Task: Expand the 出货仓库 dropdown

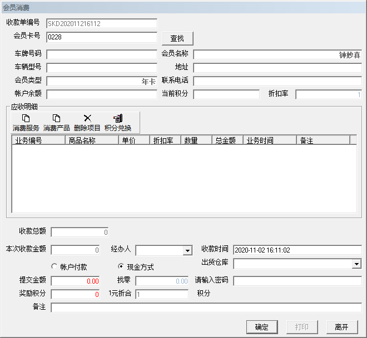Action: 357,264
